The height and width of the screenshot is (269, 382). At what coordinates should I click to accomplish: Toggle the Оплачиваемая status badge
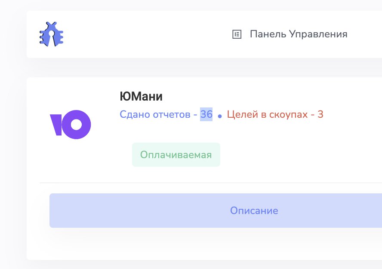click(176, 154)
